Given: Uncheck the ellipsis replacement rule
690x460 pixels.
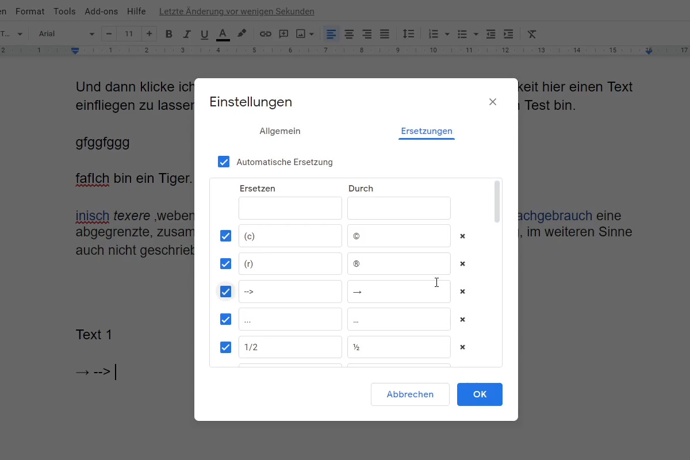Looking at the screenshot, I should tap(225, 319).
